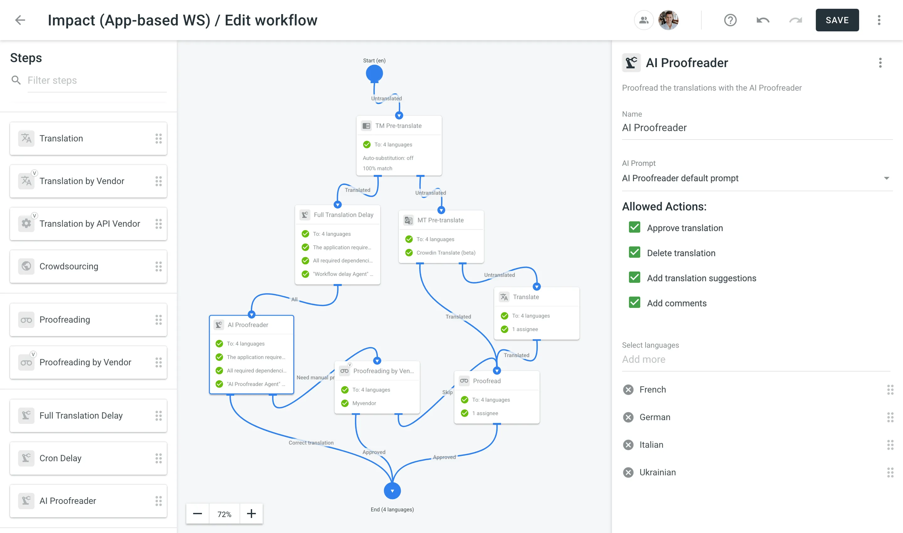The image size is (903, 533).
Task: Click Add more languages link
Action: click(x=644, y=359)
